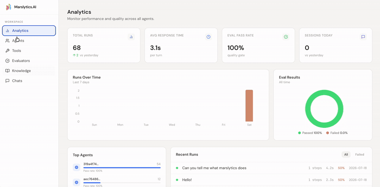Image resolution: width=380 pixels, height=187 pixels.
Task: Click the Passed 100% green legend swatch
Action: [x=299, y=133]
